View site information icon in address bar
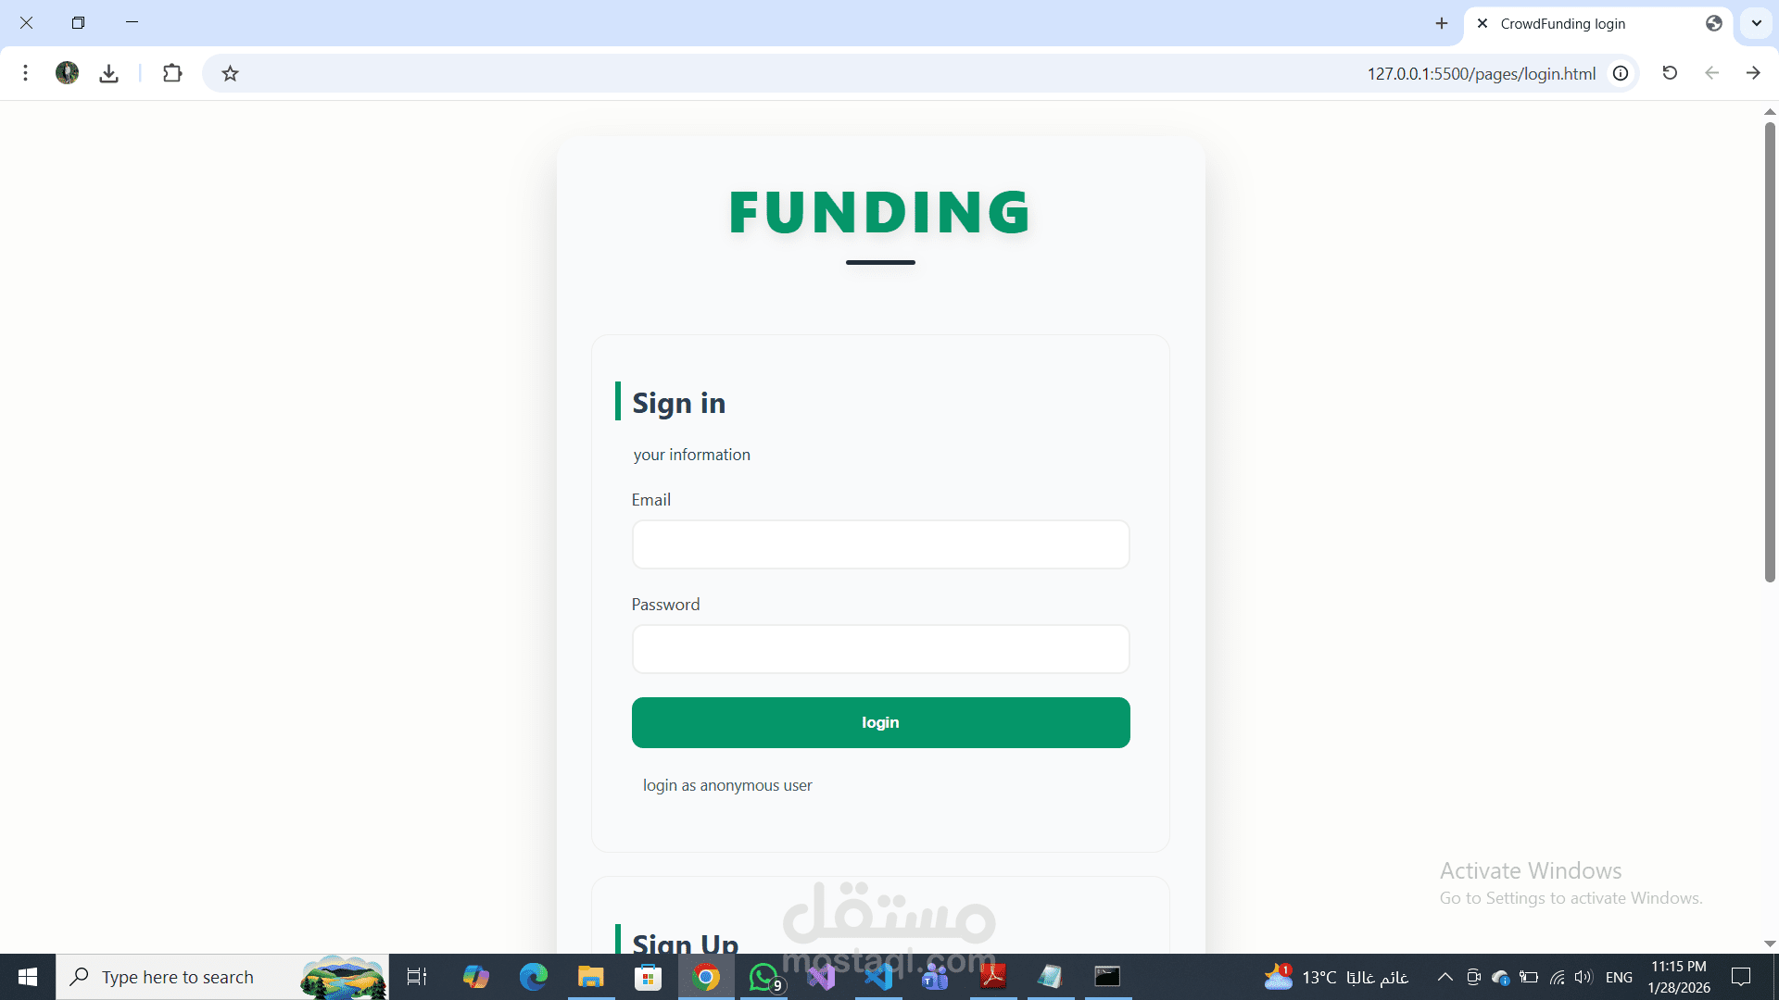1779x1000 pixels. 1621,73
